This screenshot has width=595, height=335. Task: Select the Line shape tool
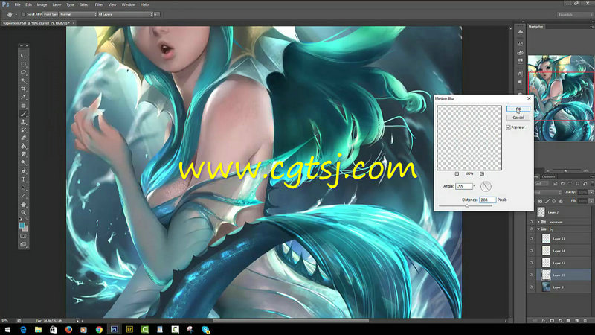(x=23, y=196)
